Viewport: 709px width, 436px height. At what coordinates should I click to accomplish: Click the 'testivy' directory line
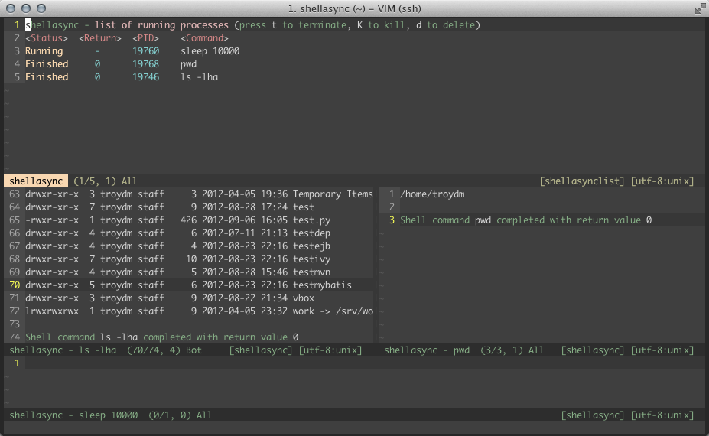[177, 259]
